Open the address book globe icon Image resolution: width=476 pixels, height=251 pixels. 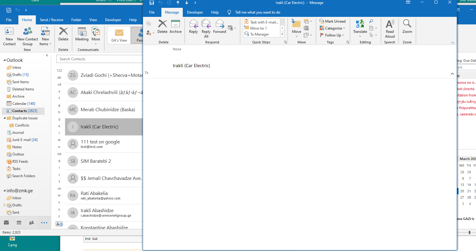click(59, 224)
